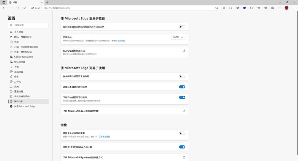Open the Favorites list toolbar icon
The width and height of the screenshot is (298, 161).
[259, 8]
